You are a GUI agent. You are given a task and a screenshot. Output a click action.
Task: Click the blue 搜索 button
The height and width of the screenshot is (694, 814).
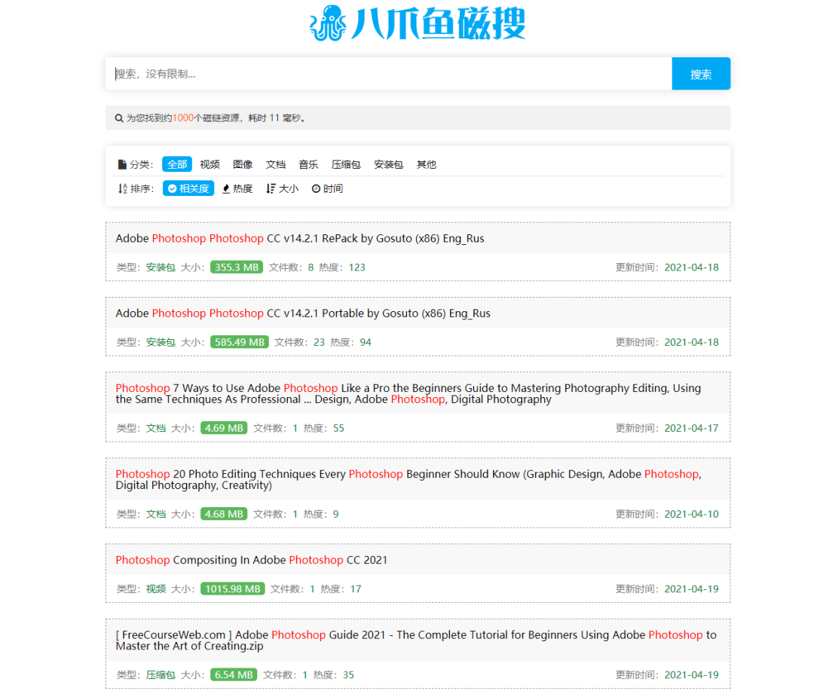[701, 74]
